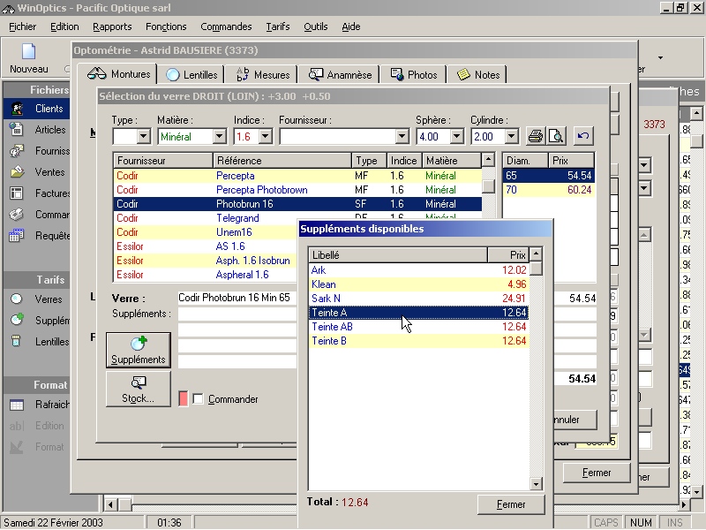Open Clients in the Fichiers sidebar
The image size is (706, 530).
click(35, 109)
